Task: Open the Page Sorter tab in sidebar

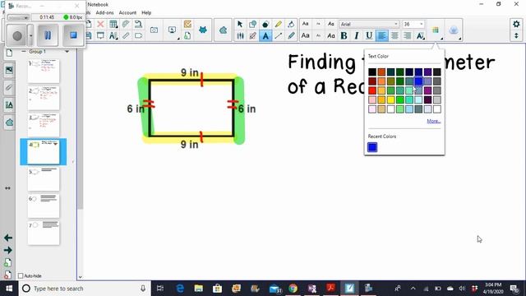Action: 9,53
